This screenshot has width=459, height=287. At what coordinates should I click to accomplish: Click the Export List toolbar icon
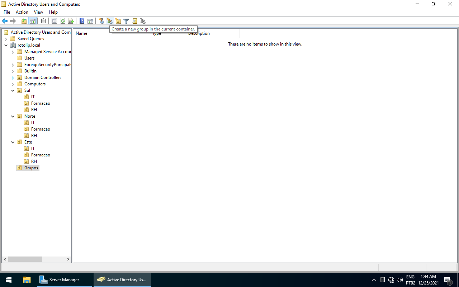pyautogui.click(x=71, y=21)
